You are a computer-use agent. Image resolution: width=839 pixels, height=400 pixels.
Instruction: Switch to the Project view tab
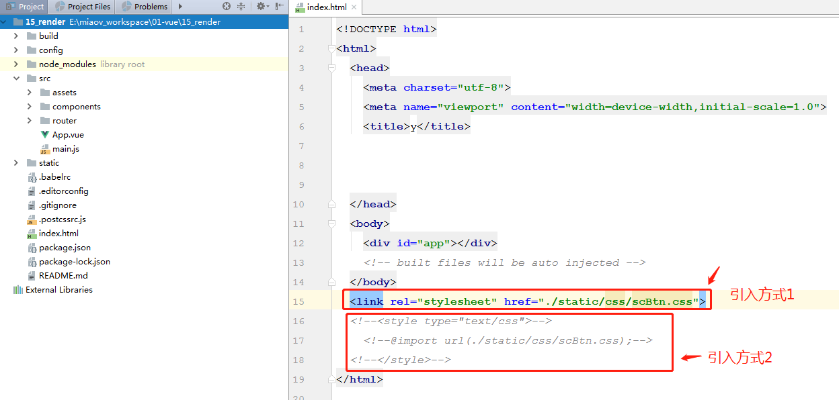tap(24, 7)
